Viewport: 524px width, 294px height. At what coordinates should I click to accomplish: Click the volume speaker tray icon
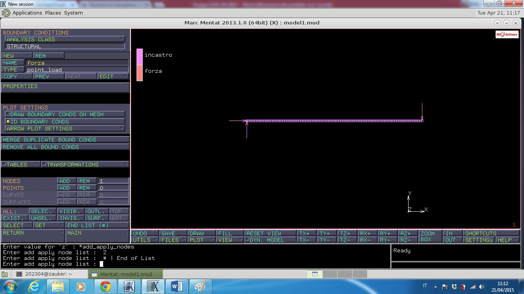coord(482,286)
